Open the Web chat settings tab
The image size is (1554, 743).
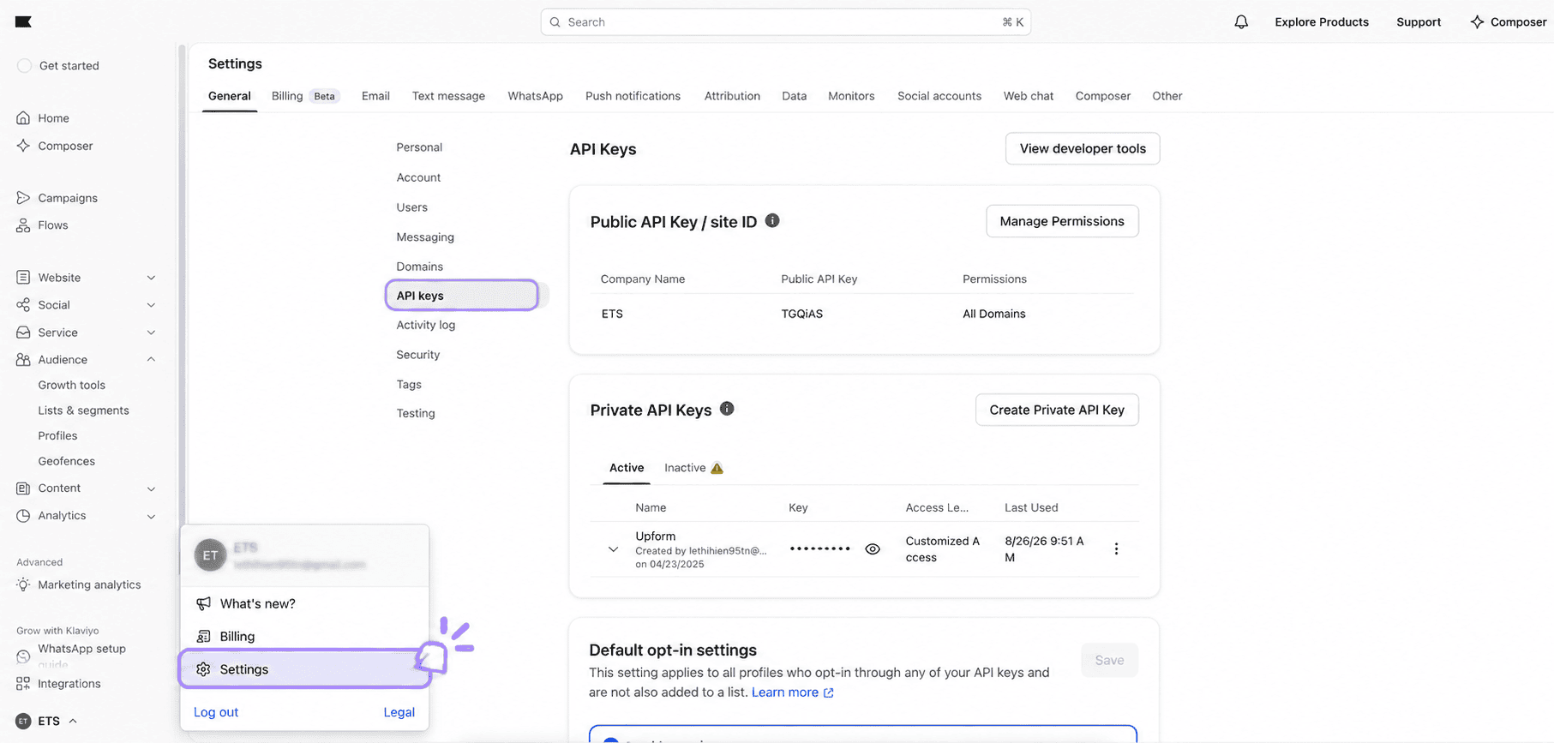click(x=1029, y=96)
